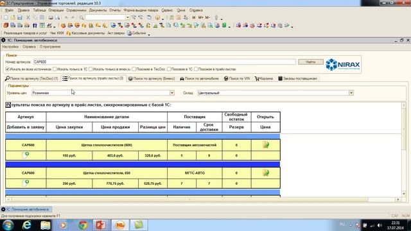
Task: Open the toolbar search box dropdown arrow
Action: pos(127,17)
